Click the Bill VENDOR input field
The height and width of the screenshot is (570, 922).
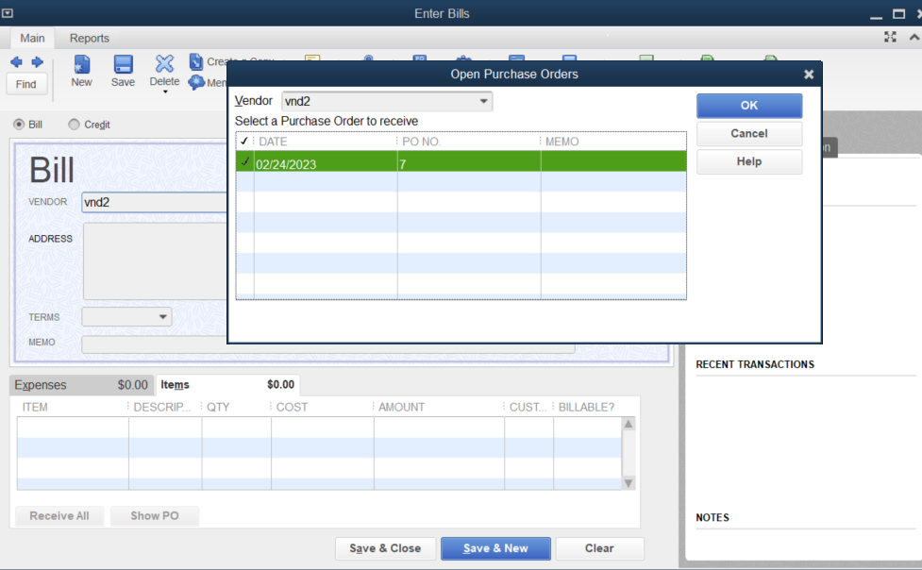coord(154,202)
